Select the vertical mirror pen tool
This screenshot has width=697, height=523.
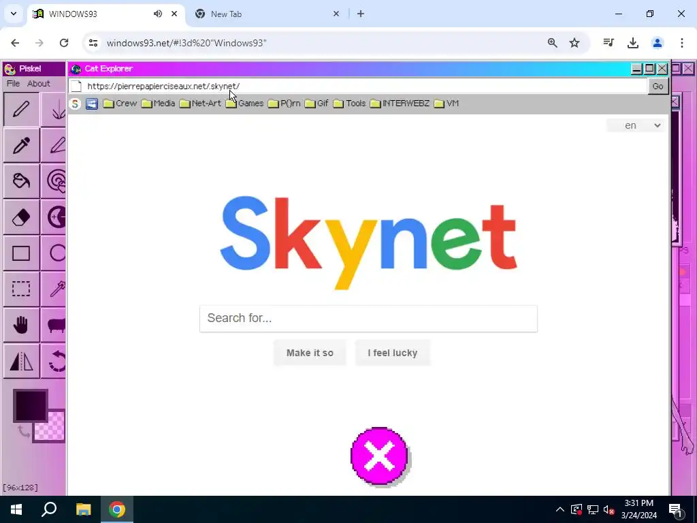54,110
